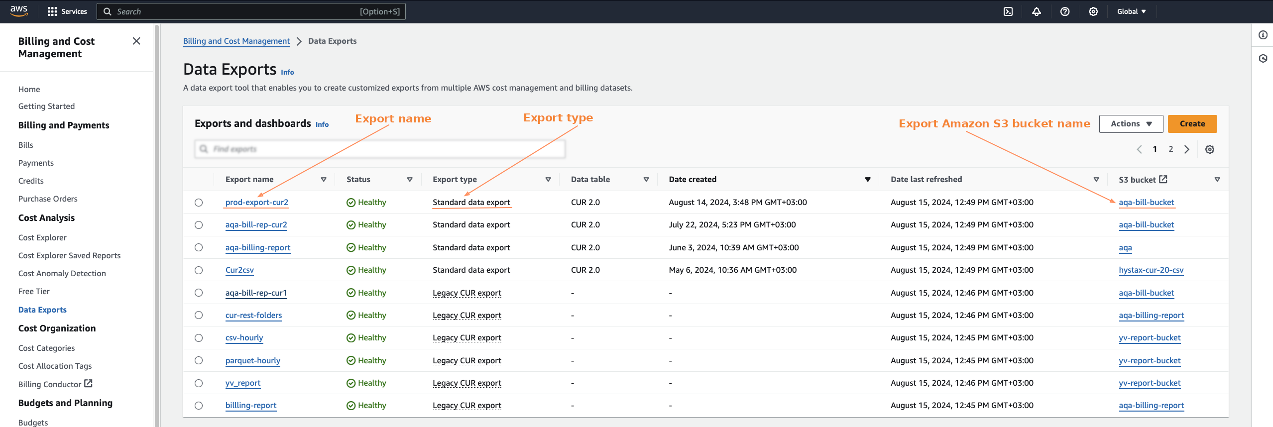Select the aqa-bill-rep-cur2 radio button

pos(199,225)
